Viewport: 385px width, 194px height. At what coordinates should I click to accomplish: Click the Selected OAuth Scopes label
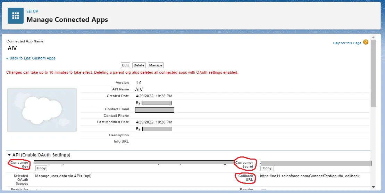tap(21, 179)
